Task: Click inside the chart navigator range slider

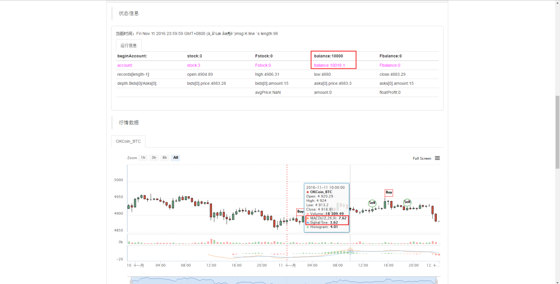Action: coord(283,281)
